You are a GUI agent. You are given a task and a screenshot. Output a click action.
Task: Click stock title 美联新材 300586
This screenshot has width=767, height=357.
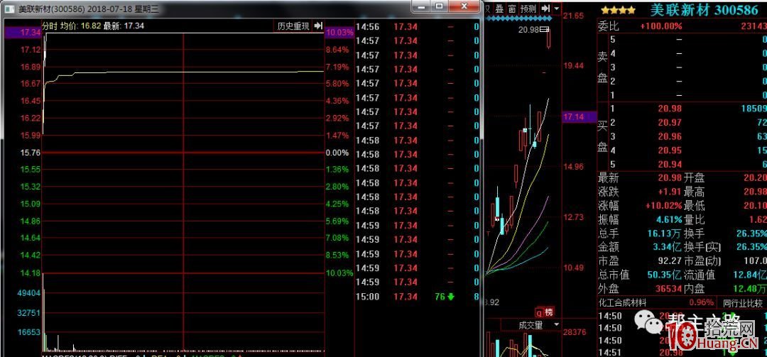pyautogui.click(x=703, y=9)
